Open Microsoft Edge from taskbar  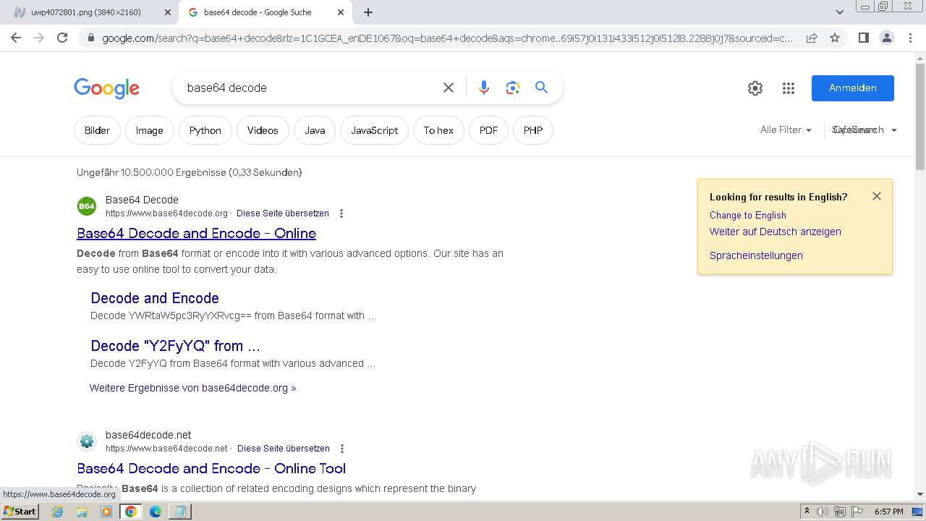pos(156,512)
